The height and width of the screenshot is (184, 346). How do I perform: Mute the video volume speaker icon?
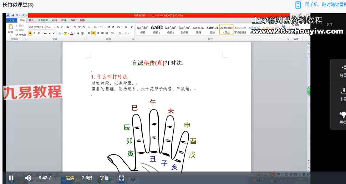28,178
